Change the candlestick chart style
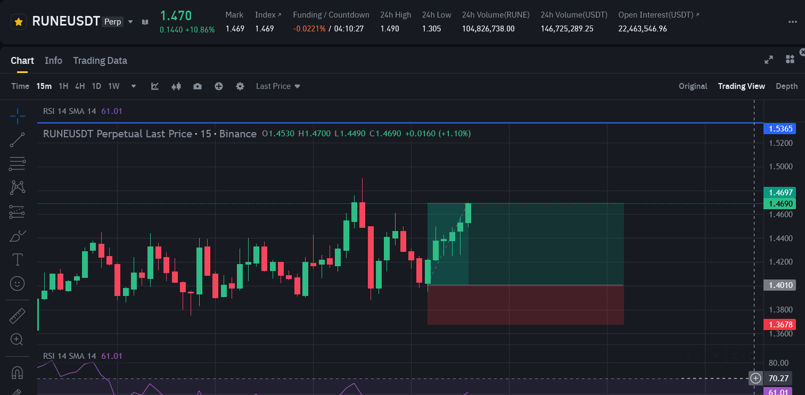The height and width of the screenshot is (395, 805). tap(176, 86)
